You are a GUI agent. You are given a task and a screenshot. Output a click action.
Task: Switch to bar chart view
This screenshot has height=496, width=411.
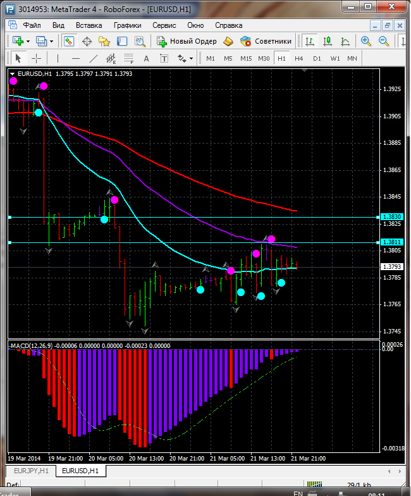pyautogui.click(x=310, y=41)
